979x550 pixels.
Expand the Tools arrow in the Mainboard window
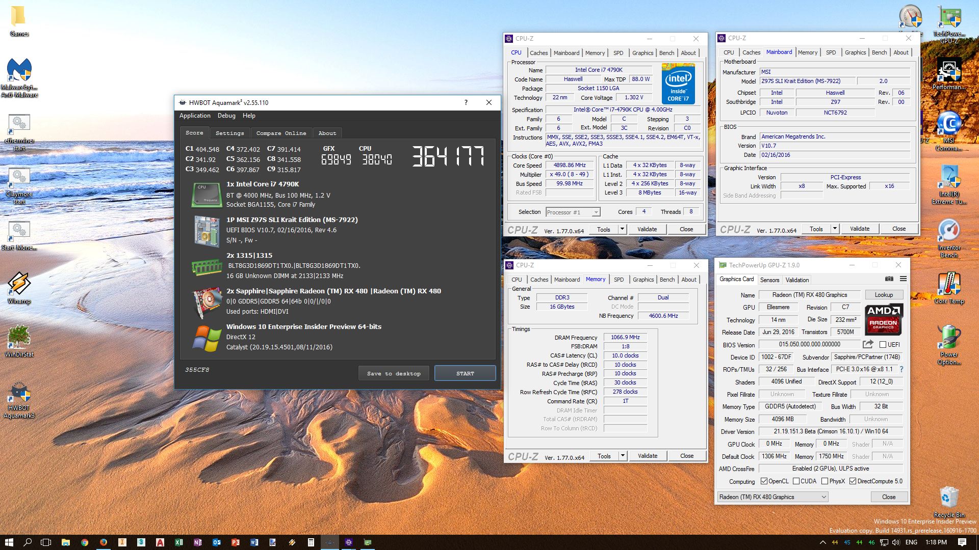pos(835,229)
